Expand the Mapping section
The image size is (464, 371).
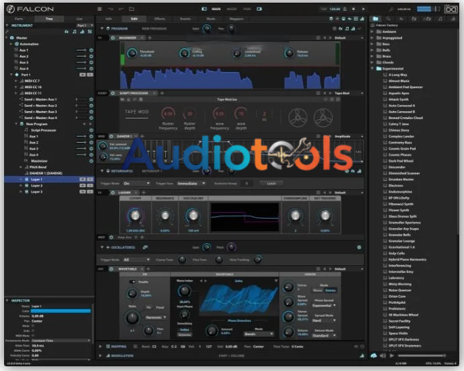click(x=100, y=346)
